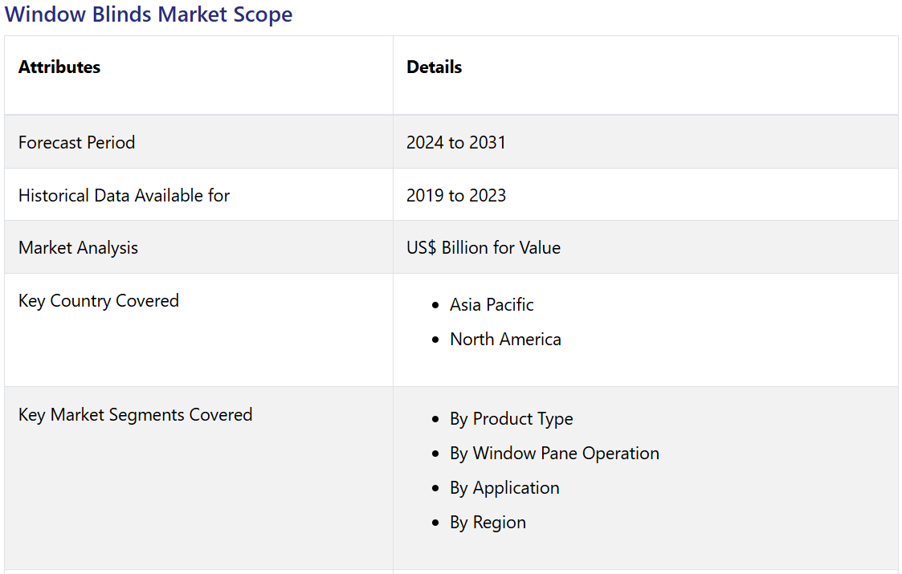
Task: Click the By Window Pane Operation item
Action: 554,454
